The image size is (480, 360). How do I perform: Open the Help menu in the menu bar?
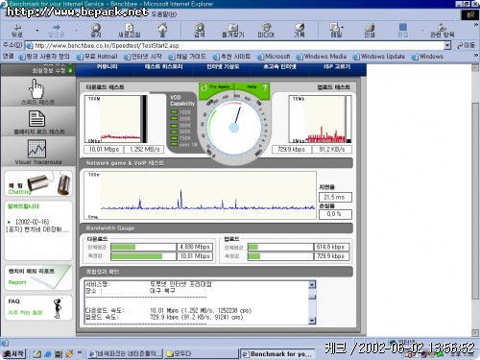[163, 14]
